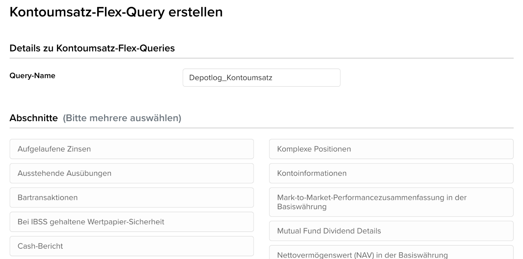Viewport: 523px width, 259px height.
Task: Select Mutual Fund Dividend Details section
Action: tap(391, 231)
